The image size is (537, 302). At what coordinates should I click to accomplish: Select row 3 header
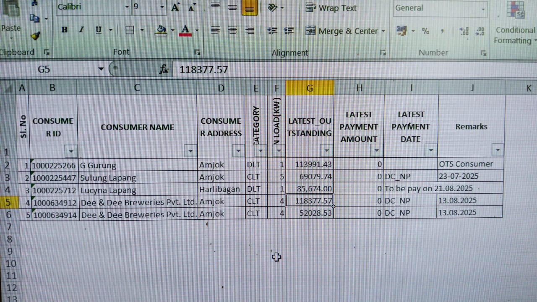click(8, 177)
